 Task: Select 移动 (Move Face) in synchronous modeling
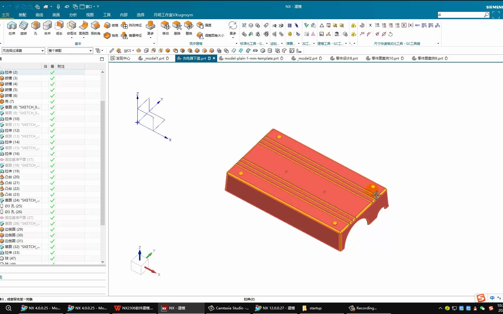[x=166, y=28]
